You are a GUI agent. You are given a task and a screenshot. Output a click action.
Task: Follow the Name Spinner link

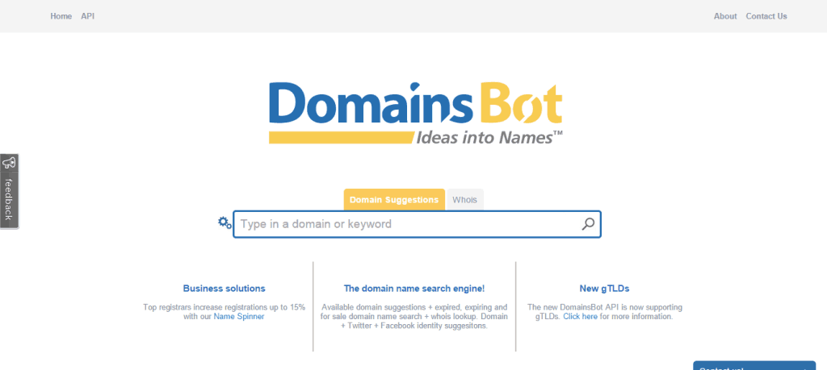tap(239, 317)
